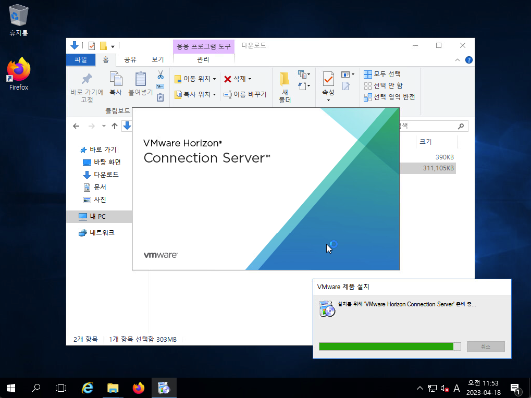The height and width of the screenshot is (398, 531).
Task: Open the Quick Access Toolbar customize arrow
Action: [x=113, y=46]
